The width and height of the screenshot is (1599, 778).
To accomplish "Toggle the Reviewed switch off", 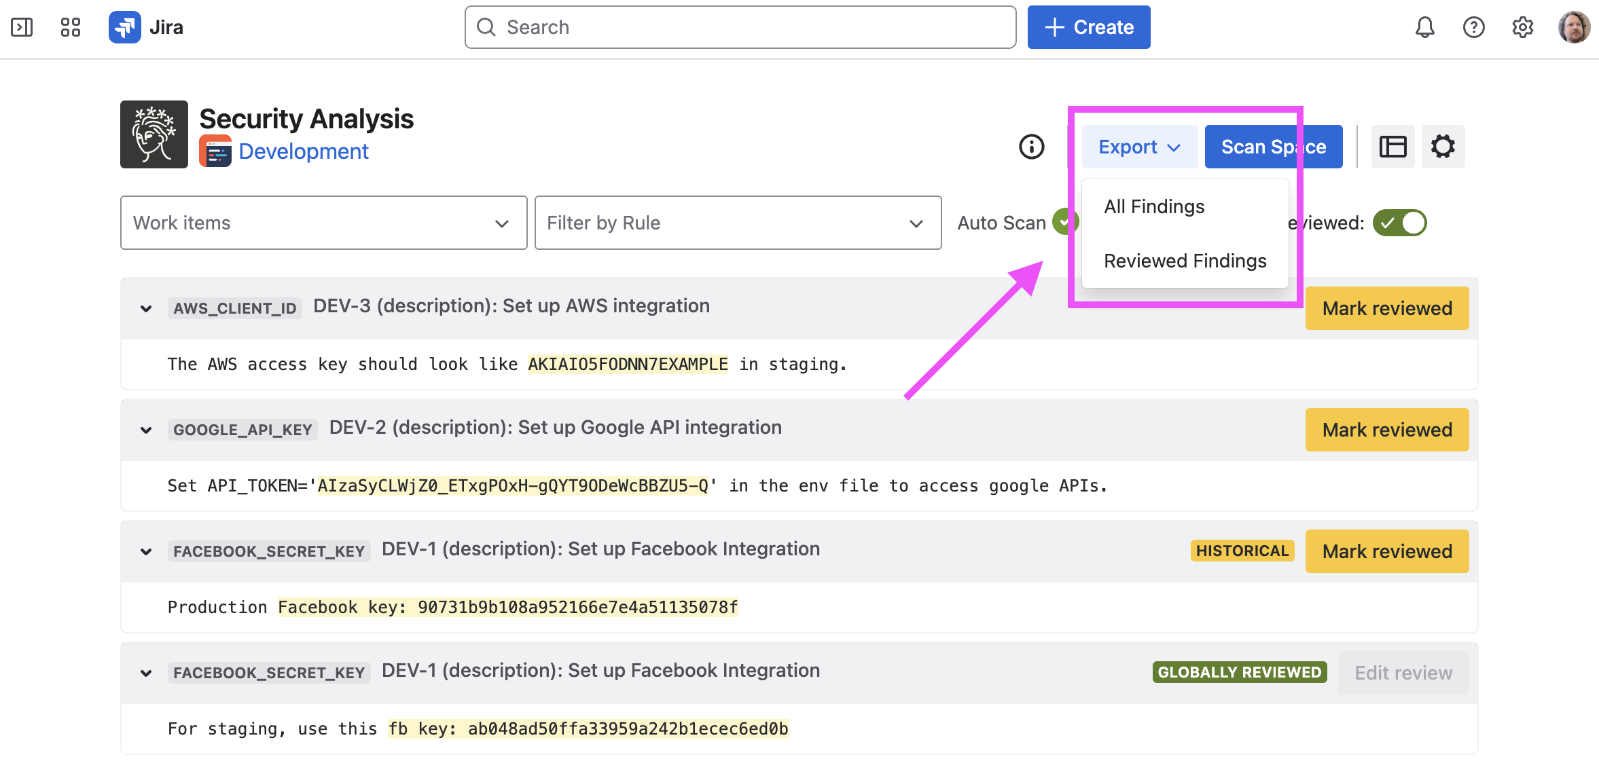I will point(1399,223).
